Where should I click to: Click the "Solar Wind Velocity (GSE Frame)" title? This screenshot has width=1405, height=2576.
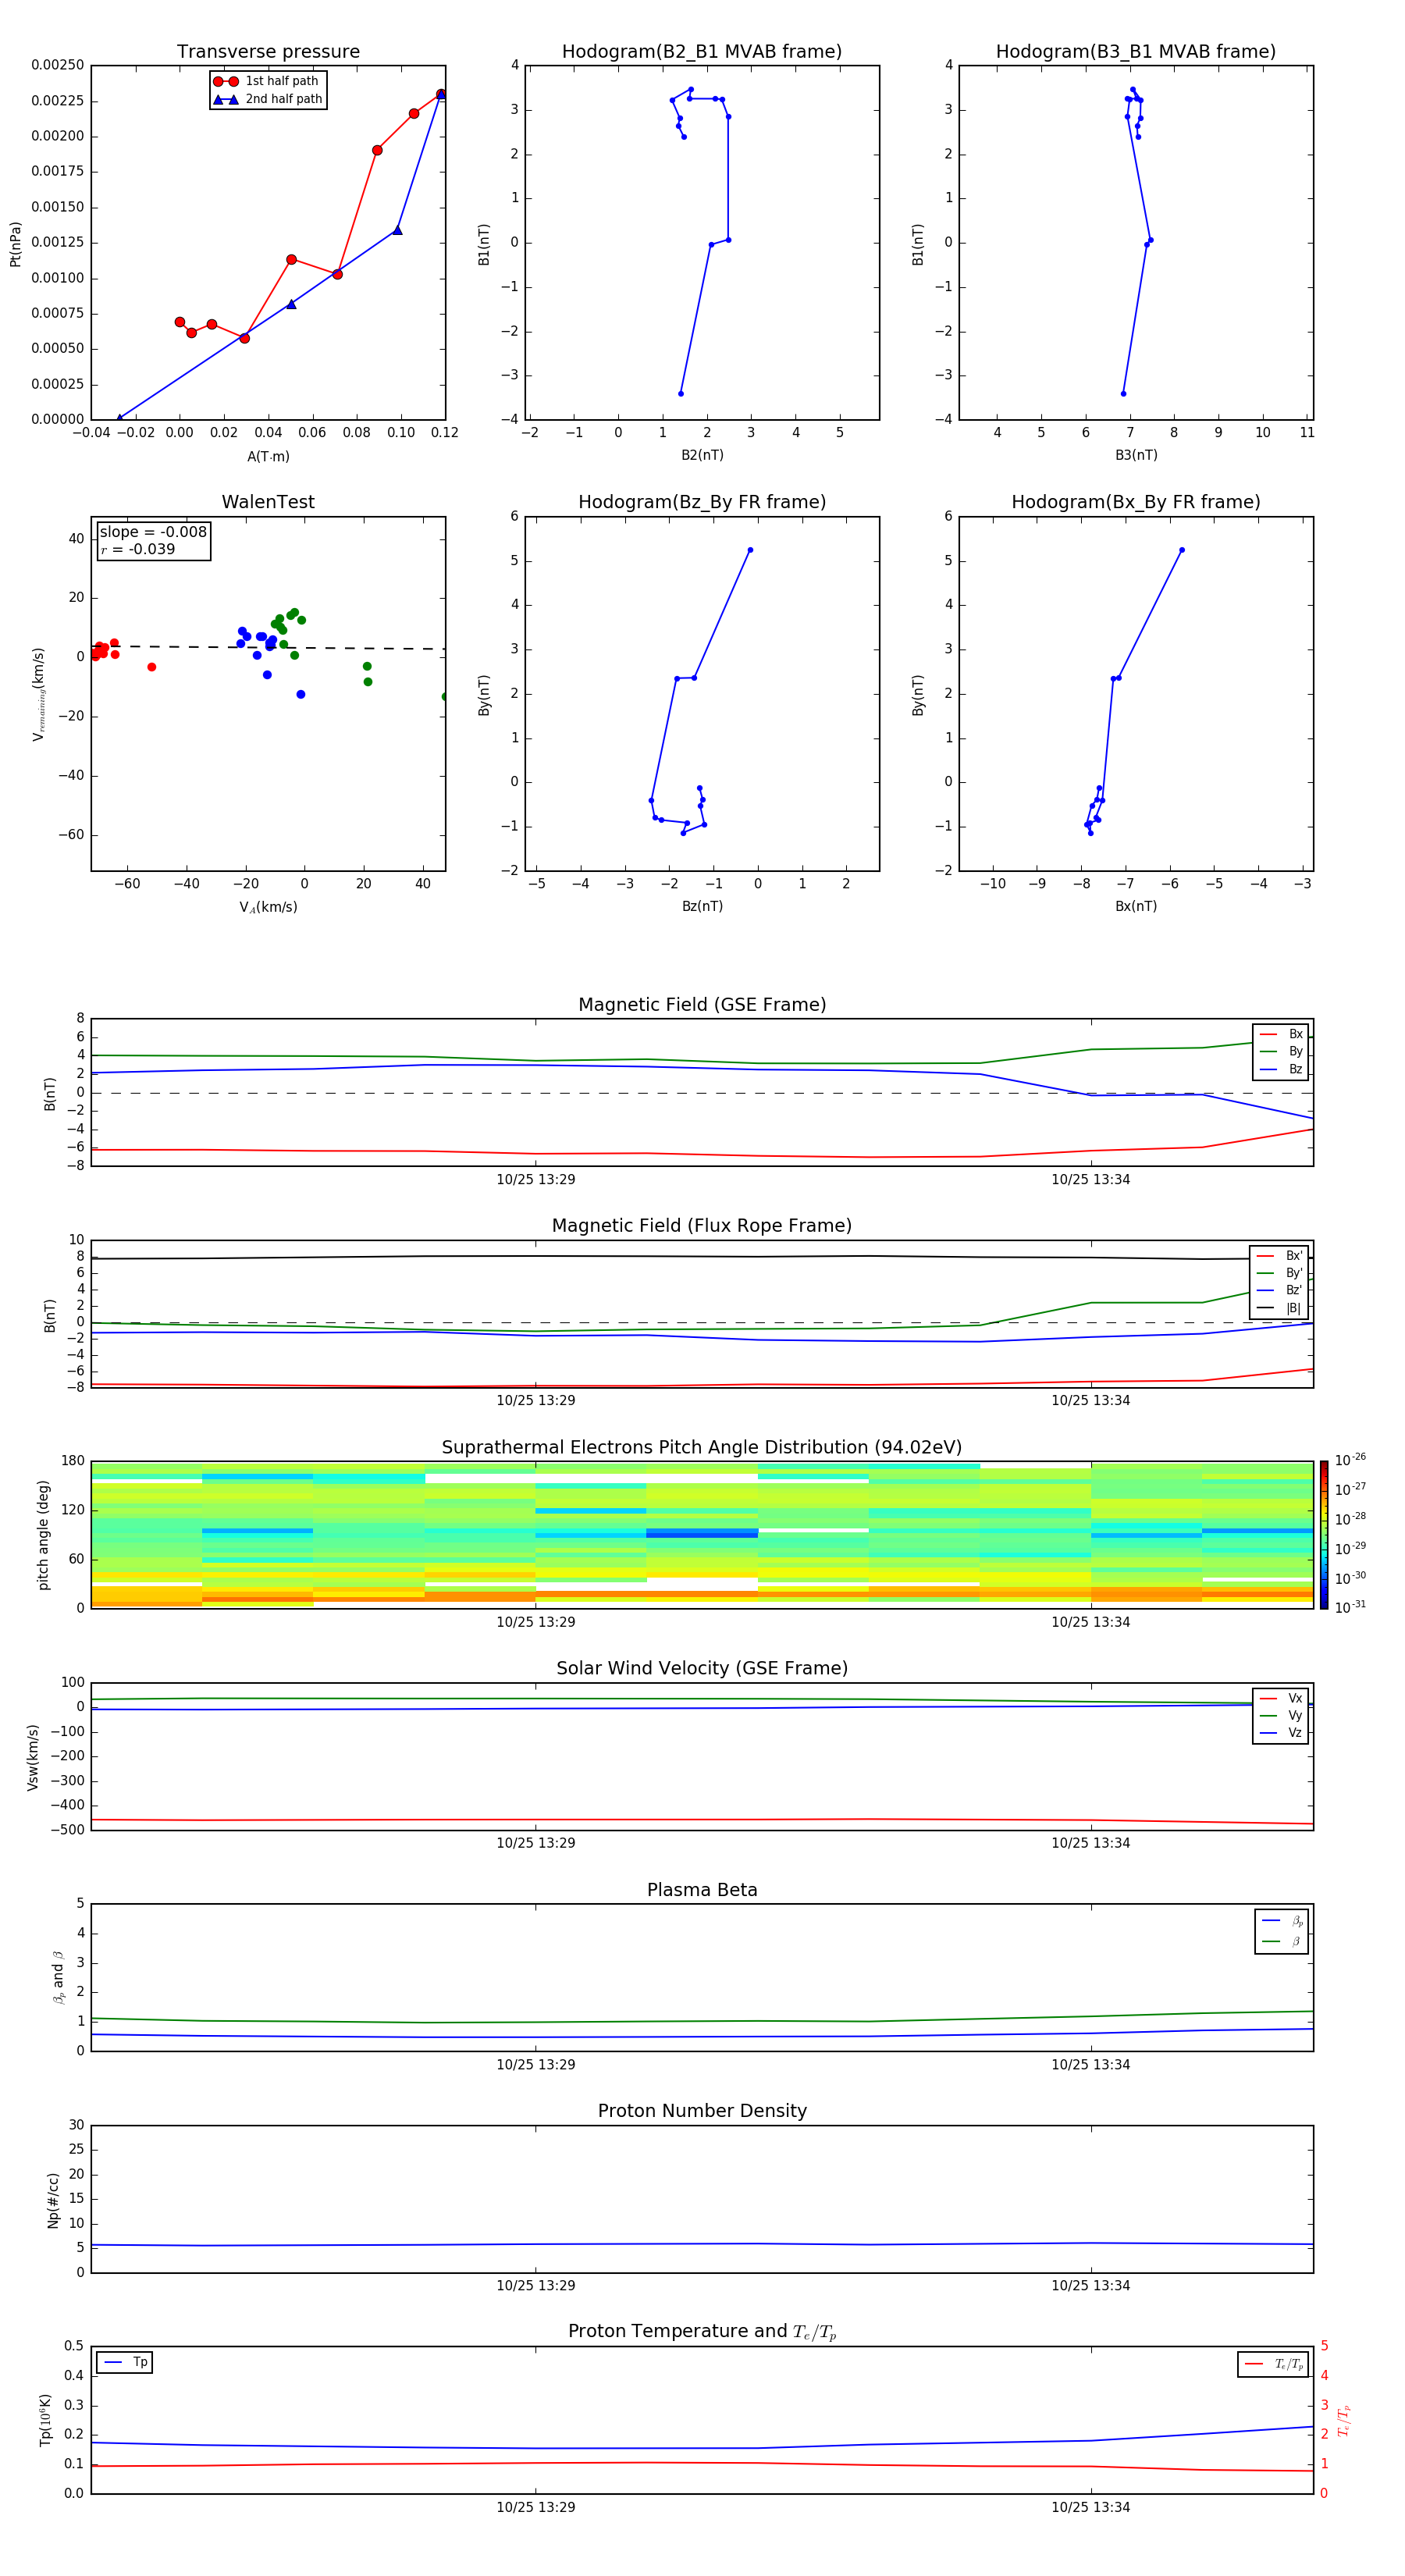[702, 1668]
